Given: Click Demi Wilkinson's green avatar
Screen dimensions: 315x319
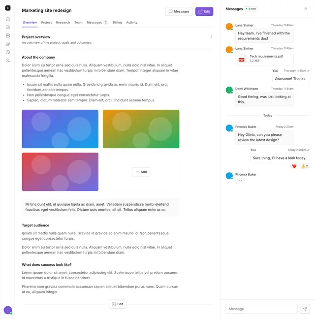Looking at the screenshot, I should coord(229,90).
